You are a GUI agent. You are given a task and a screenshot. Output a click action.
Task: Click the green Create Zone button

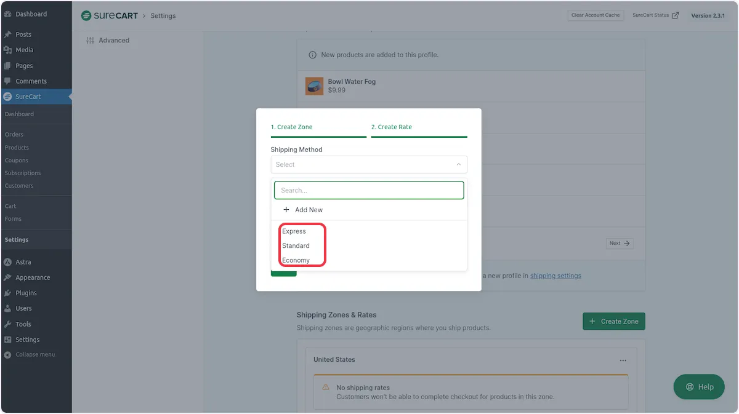(614, 321)
